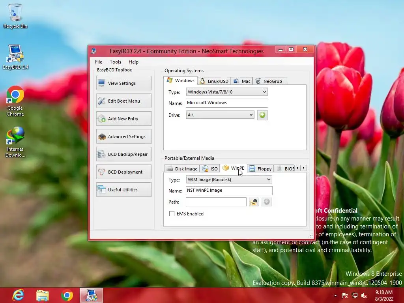404x303 pixels.
Task: Select the EasyBCD 2.4 desktop shortcut
Action: tap(15, 57)
